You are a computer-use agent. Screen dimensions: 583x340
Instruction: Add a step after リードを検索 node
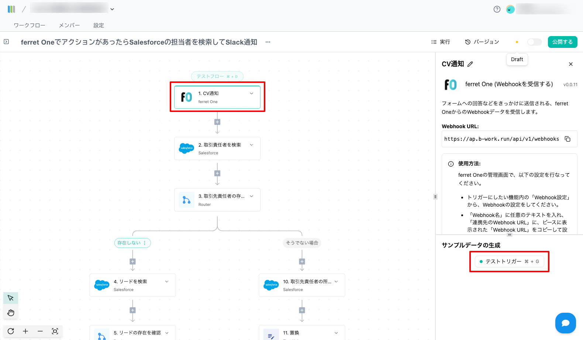[132, 310]
